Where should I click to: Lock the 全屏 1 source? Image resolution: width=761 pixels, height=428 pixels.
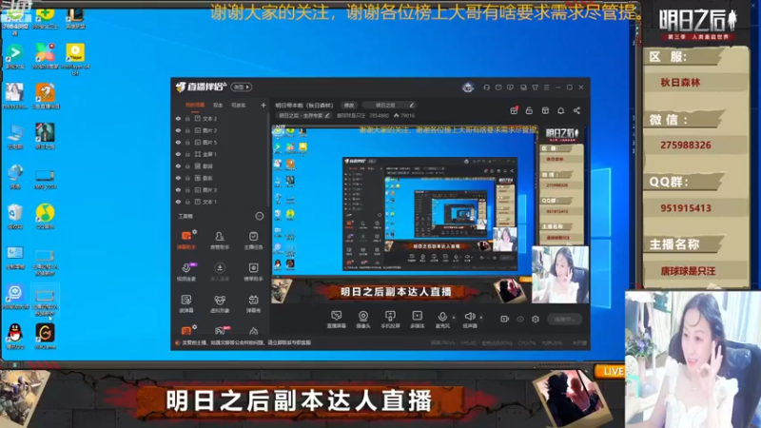point(187,154)
